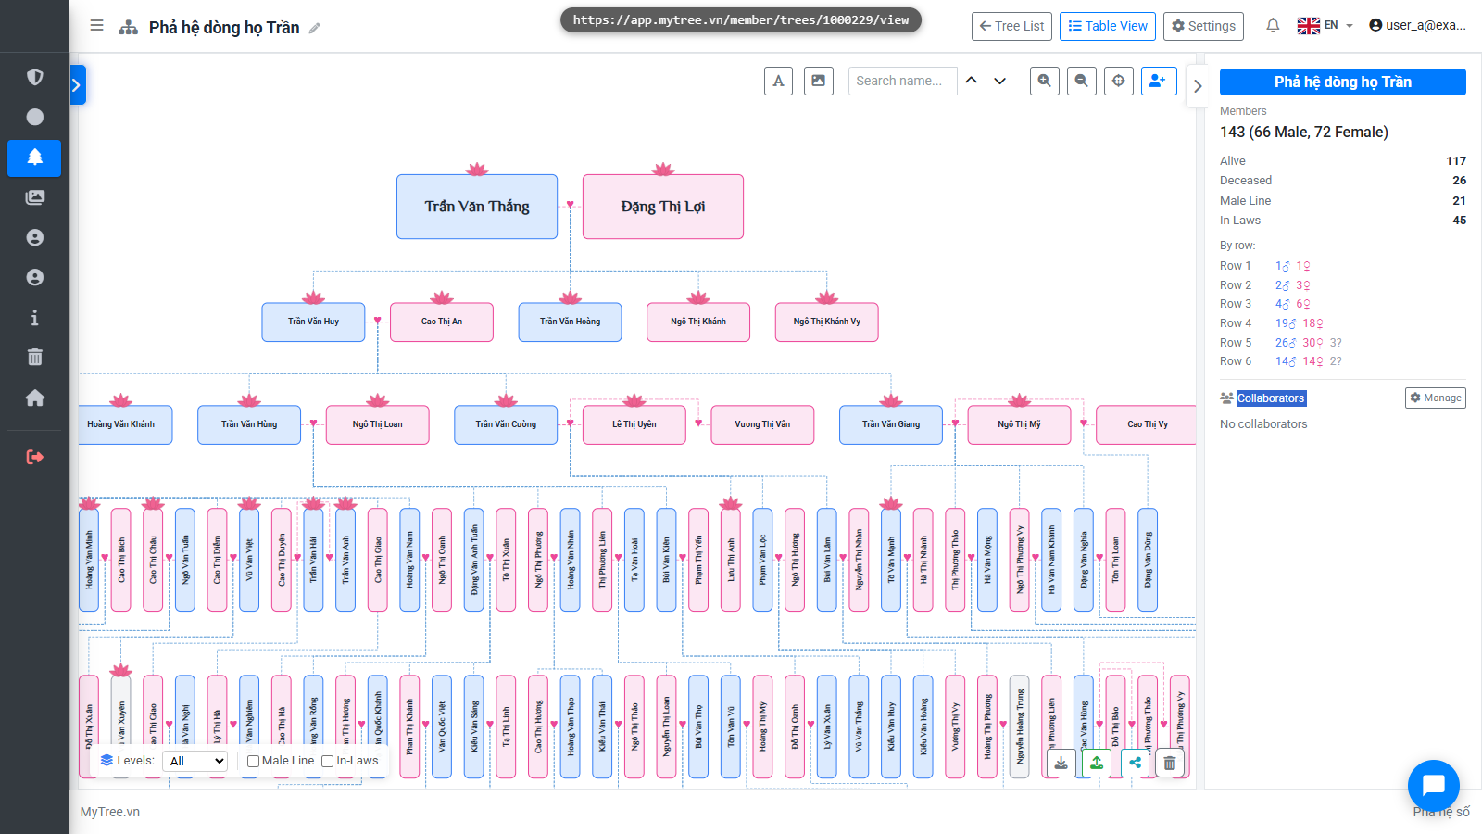
Task: Collapse the right info panel with the chevron
Action: tap(1197, 86)
